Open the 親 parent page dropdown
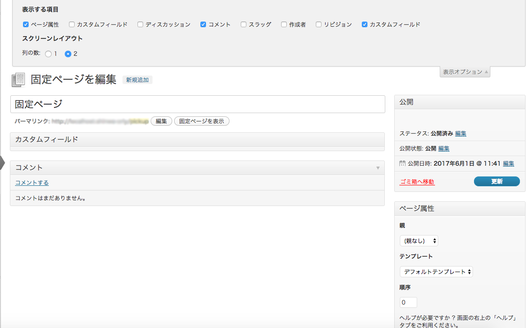Image resolution: width=527 pixels, height=328 pixels. [419, 241]
